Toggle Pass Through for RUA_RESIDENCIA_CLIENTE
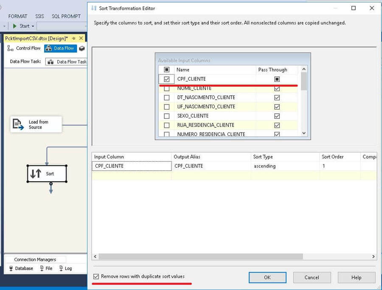Viewport: 382px width, 290px height. [x=277, y=125]
